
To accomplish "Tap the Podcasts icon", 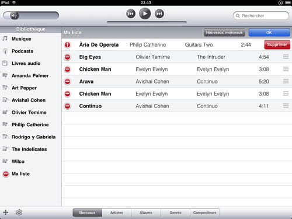I will click(x=5, y=51).
